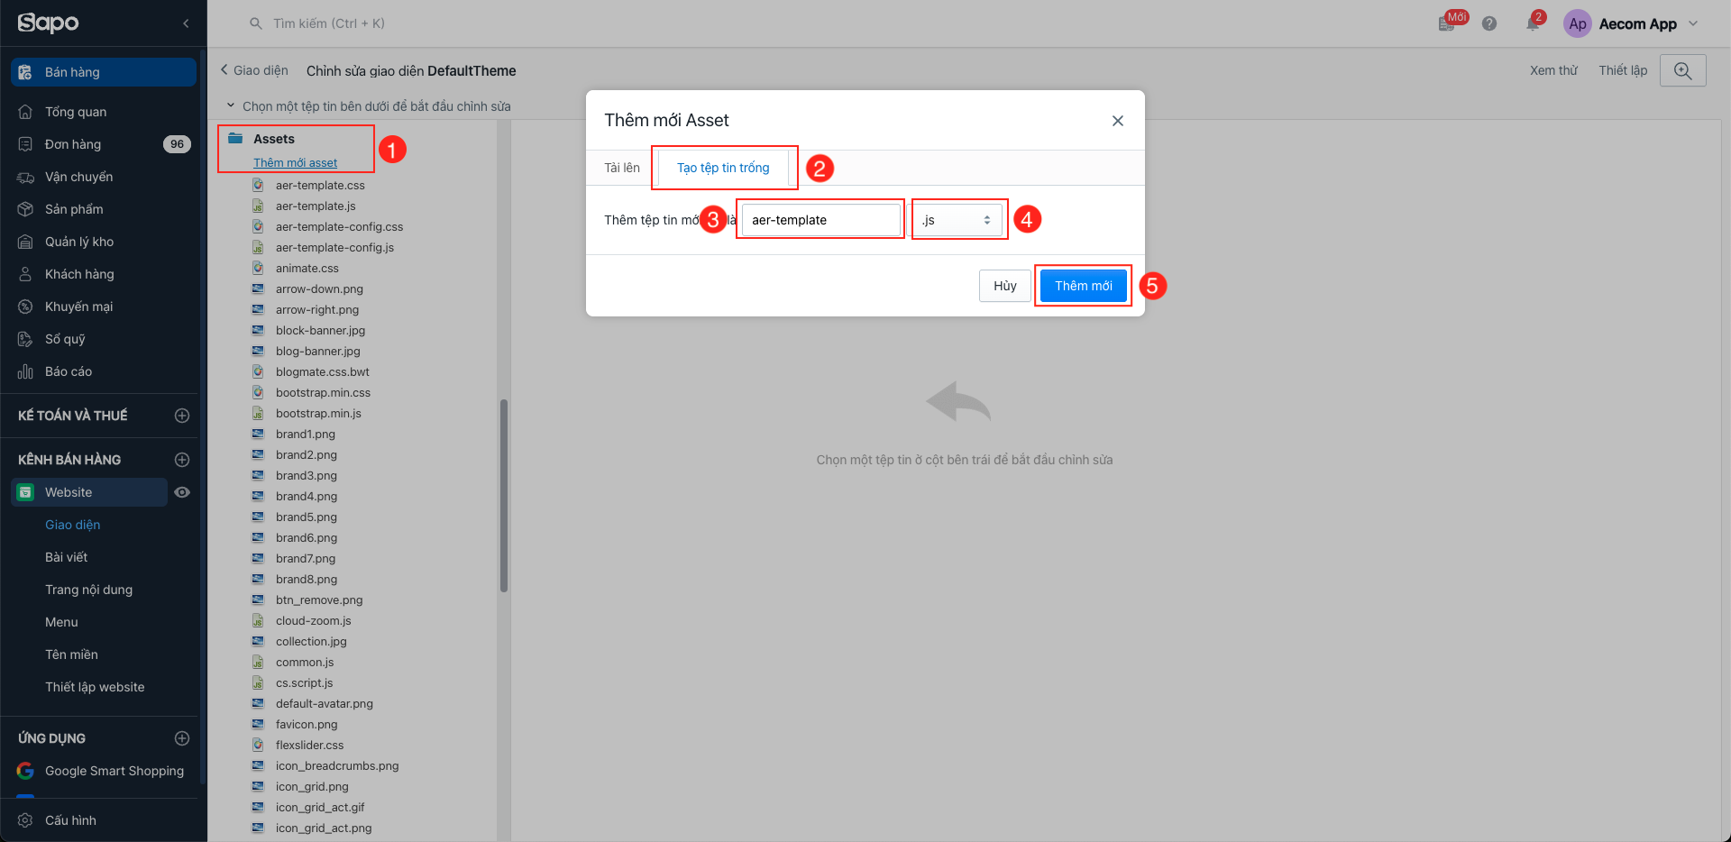Open the Cấu hình gear icon
This screenshot has height=842, width=1731.
tap(25, 820)
